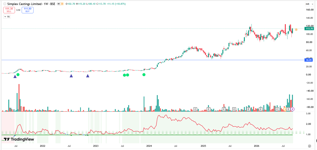
Task: Select the purple triangle marker near Jul 2021
Action: (x=15, y=76)
